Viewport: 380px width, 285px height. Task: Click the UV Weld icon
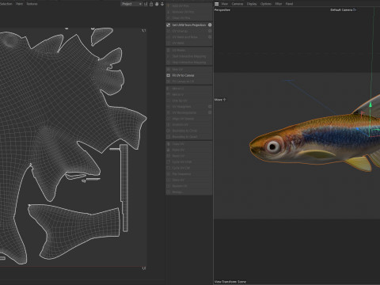[x=168, y=43]
